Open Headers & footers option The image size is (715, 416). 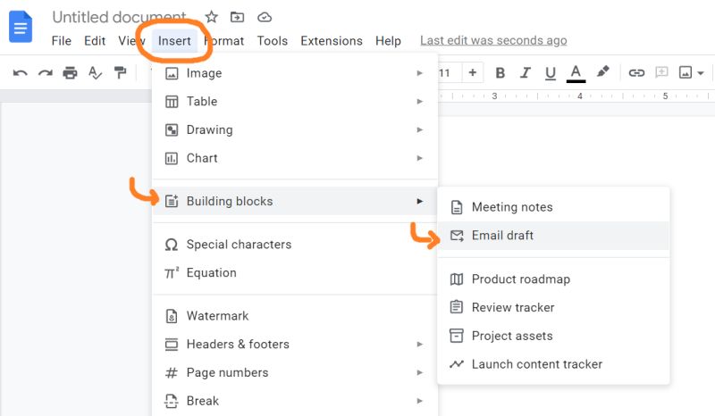[295, 344]
